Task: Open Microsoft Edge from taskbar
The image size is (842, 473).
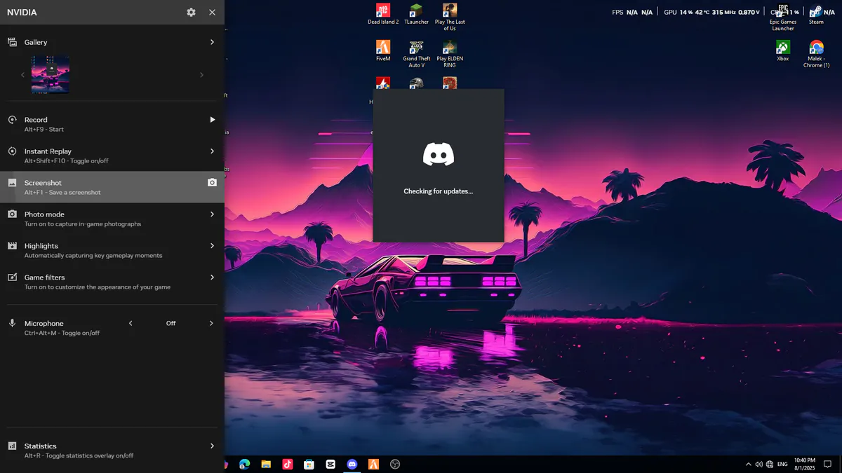Action: click(244, 464)
